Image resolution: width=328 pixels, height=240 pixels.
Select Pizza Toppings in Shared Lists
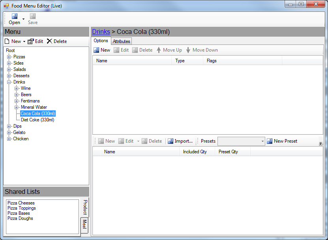21,208
